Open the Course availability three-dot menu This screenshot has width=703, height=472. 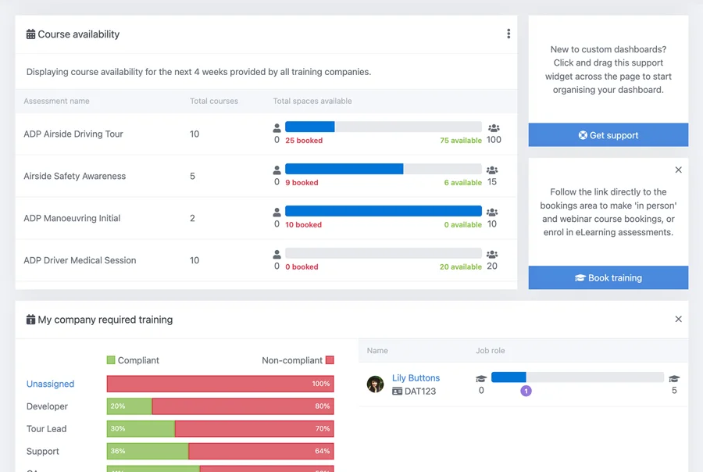(x=509, y=34)
